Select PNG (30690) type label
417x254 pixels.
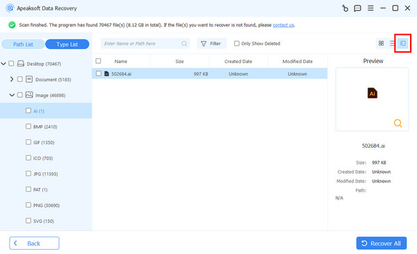coord(47,205)
